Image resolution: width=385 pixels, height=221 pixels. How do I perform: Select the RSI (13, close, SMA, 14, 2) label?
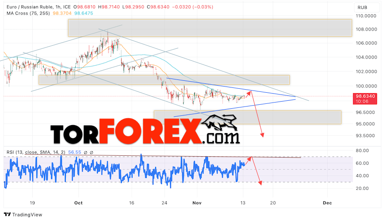36,152
